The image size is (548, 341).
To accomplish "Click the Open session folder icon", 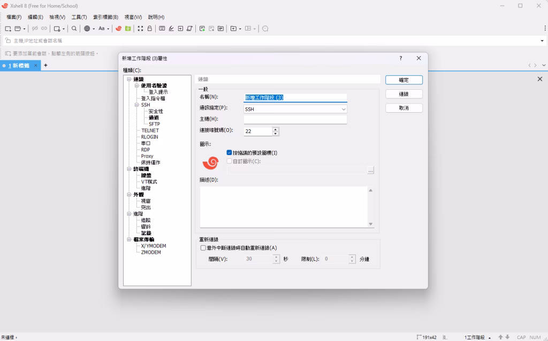I will pos(18,29).
